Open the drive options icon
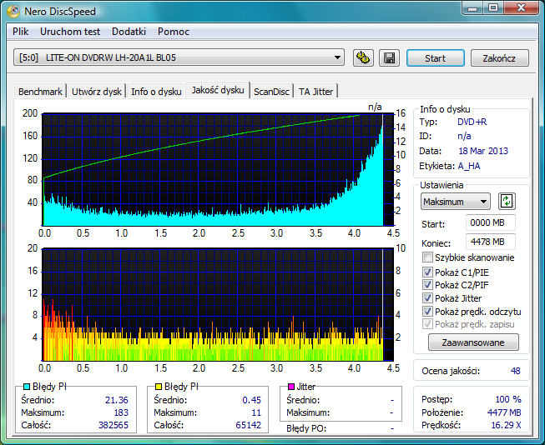The height and width of the screenshot is (445, 545). pos(363,57)
